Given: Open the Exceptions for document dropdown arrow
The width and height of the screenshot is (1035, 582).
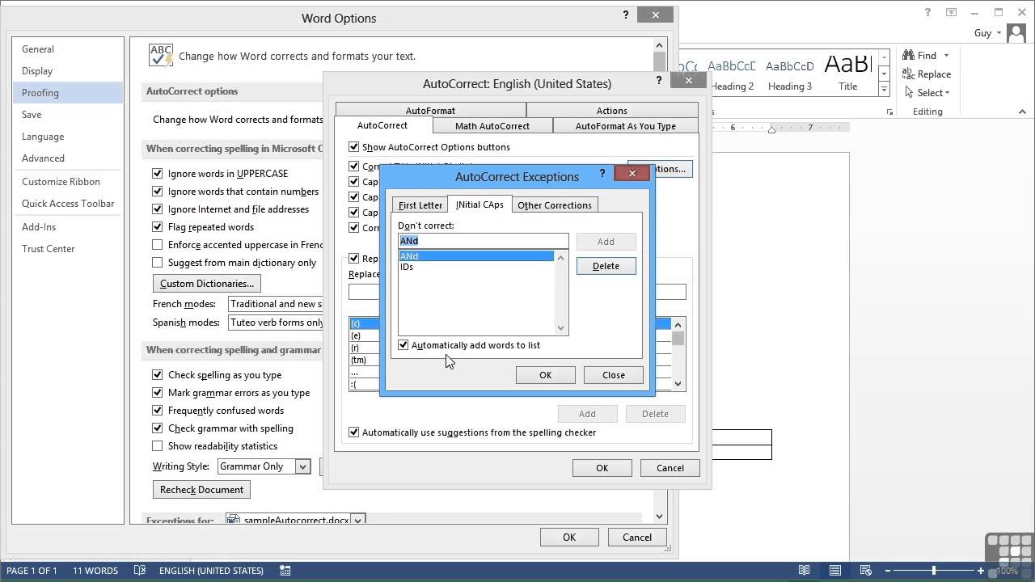Looking at the screenshot, I should [357, 521].
